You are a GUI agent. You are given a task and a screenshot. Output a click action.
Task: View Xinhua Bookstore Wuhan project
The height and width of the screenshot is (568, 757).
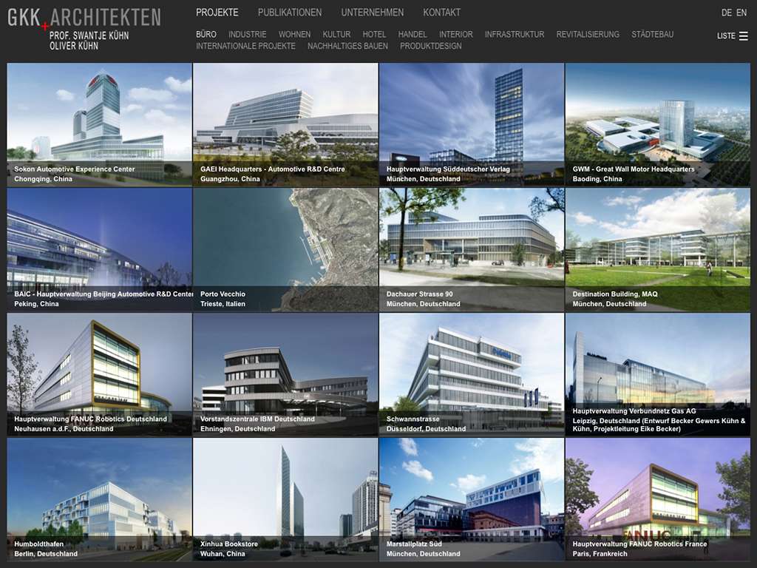point(285,499)
